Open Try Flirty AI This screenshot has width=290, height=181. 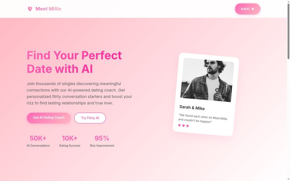click(x=90, y=118)
